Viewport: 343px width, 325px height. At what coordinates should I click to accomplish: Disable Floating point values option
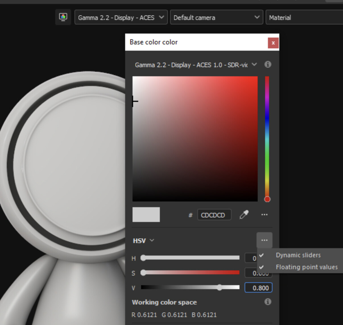(306, 267)
